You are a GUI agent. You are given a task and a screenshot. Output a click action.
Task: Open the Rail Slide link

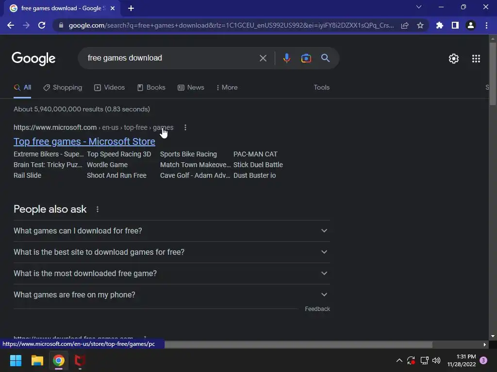click(x=27, y=175)
